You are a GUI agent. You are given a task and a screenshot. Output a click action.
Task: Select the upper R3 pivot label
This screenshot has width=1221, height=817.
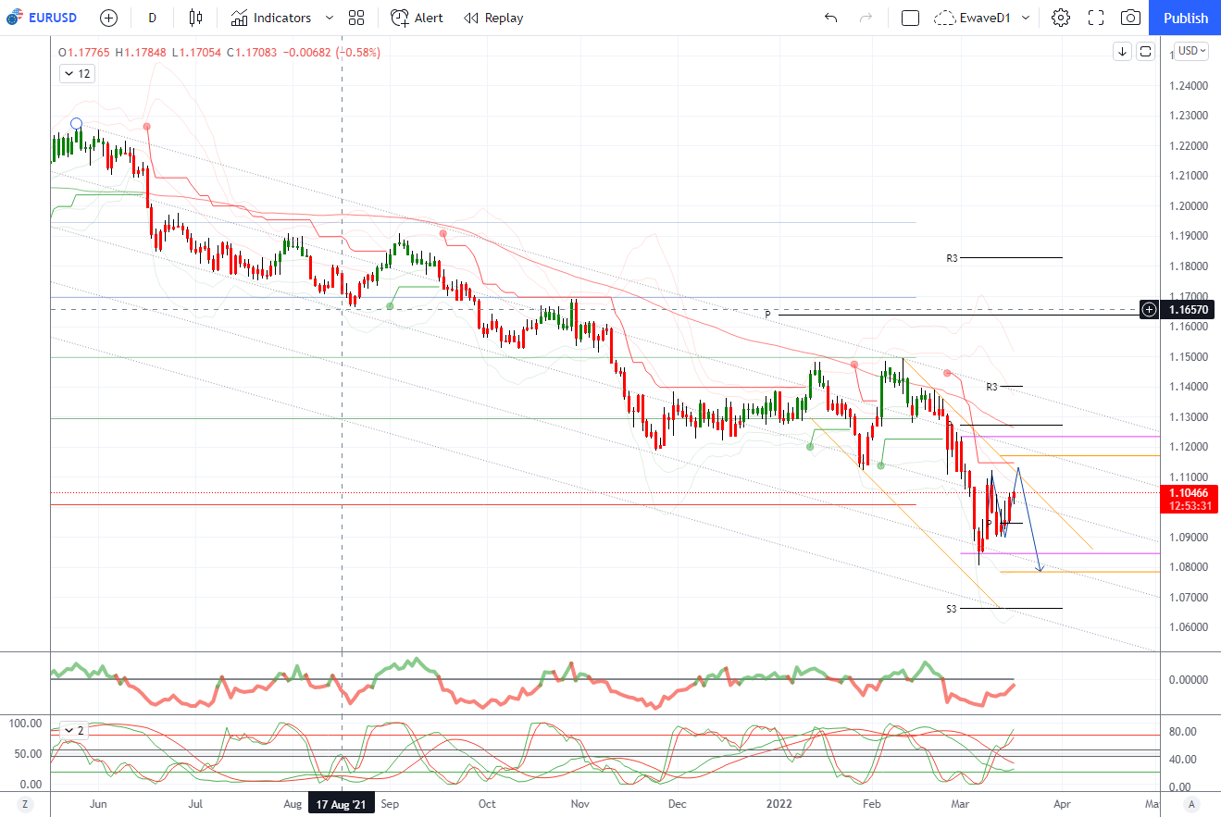[952, 258]
